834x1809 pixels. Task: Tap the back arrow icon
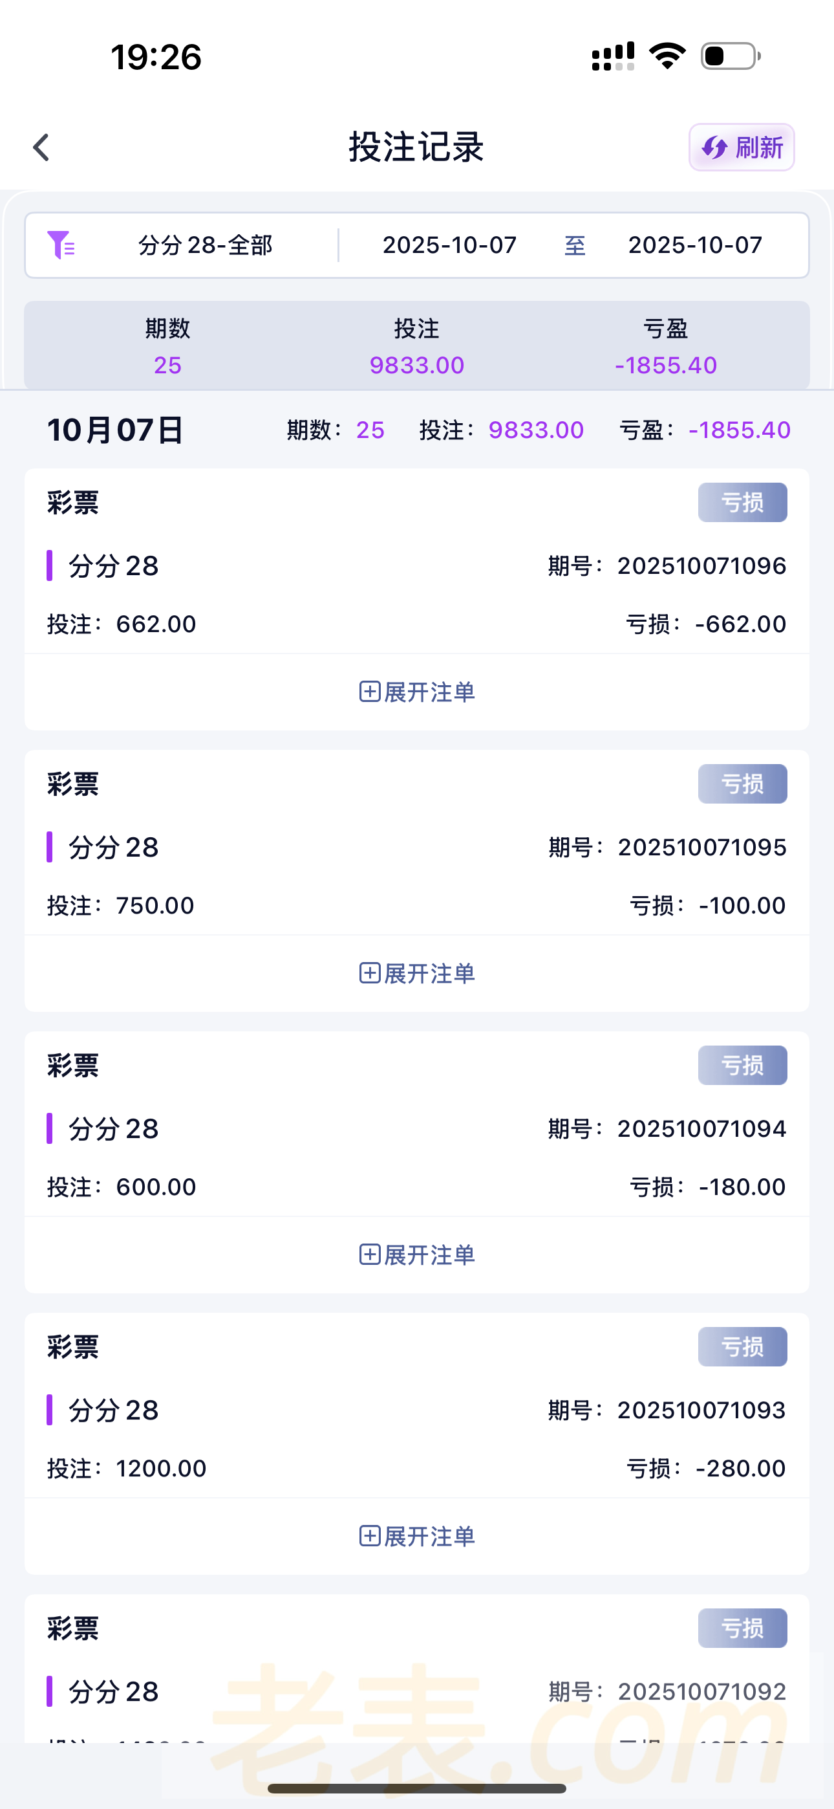41,148
